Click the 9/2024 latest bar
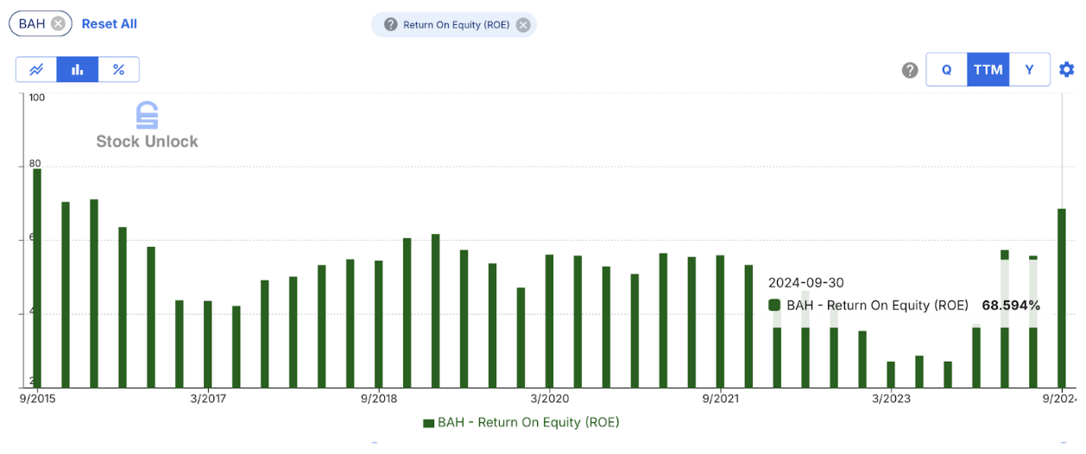1086x454 pixels. [1062, 298]
